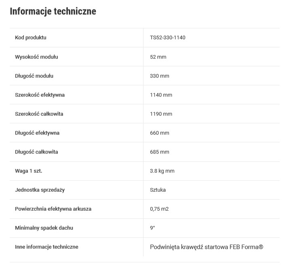
Task: Select the Szerokość efektywna label
Action: (x=40, y=95)
